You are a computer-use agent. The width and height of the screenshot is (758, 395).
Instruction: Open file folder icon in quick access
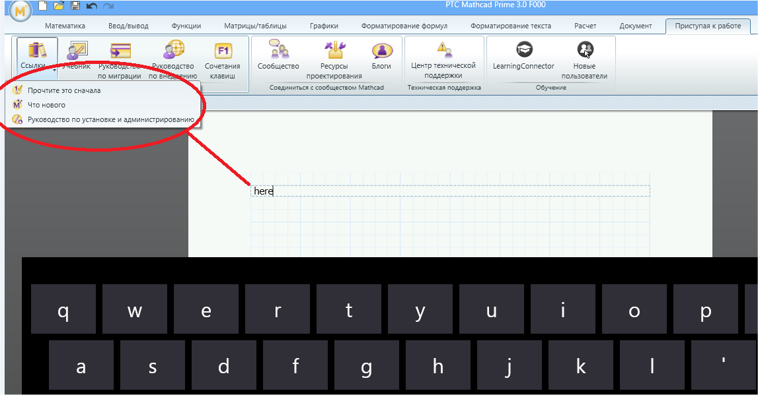click(59, 6)
